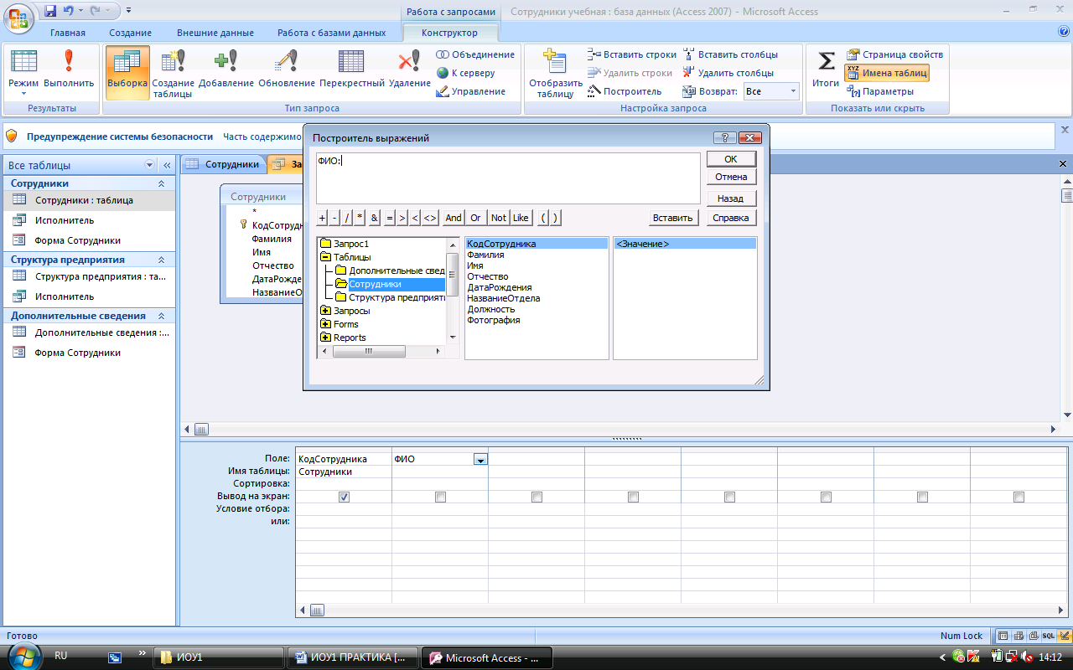Screen dimensions: 1073x670
Task: Open the Главная ribbon tab
Action: pyautogui.click(x=68, y=33)
